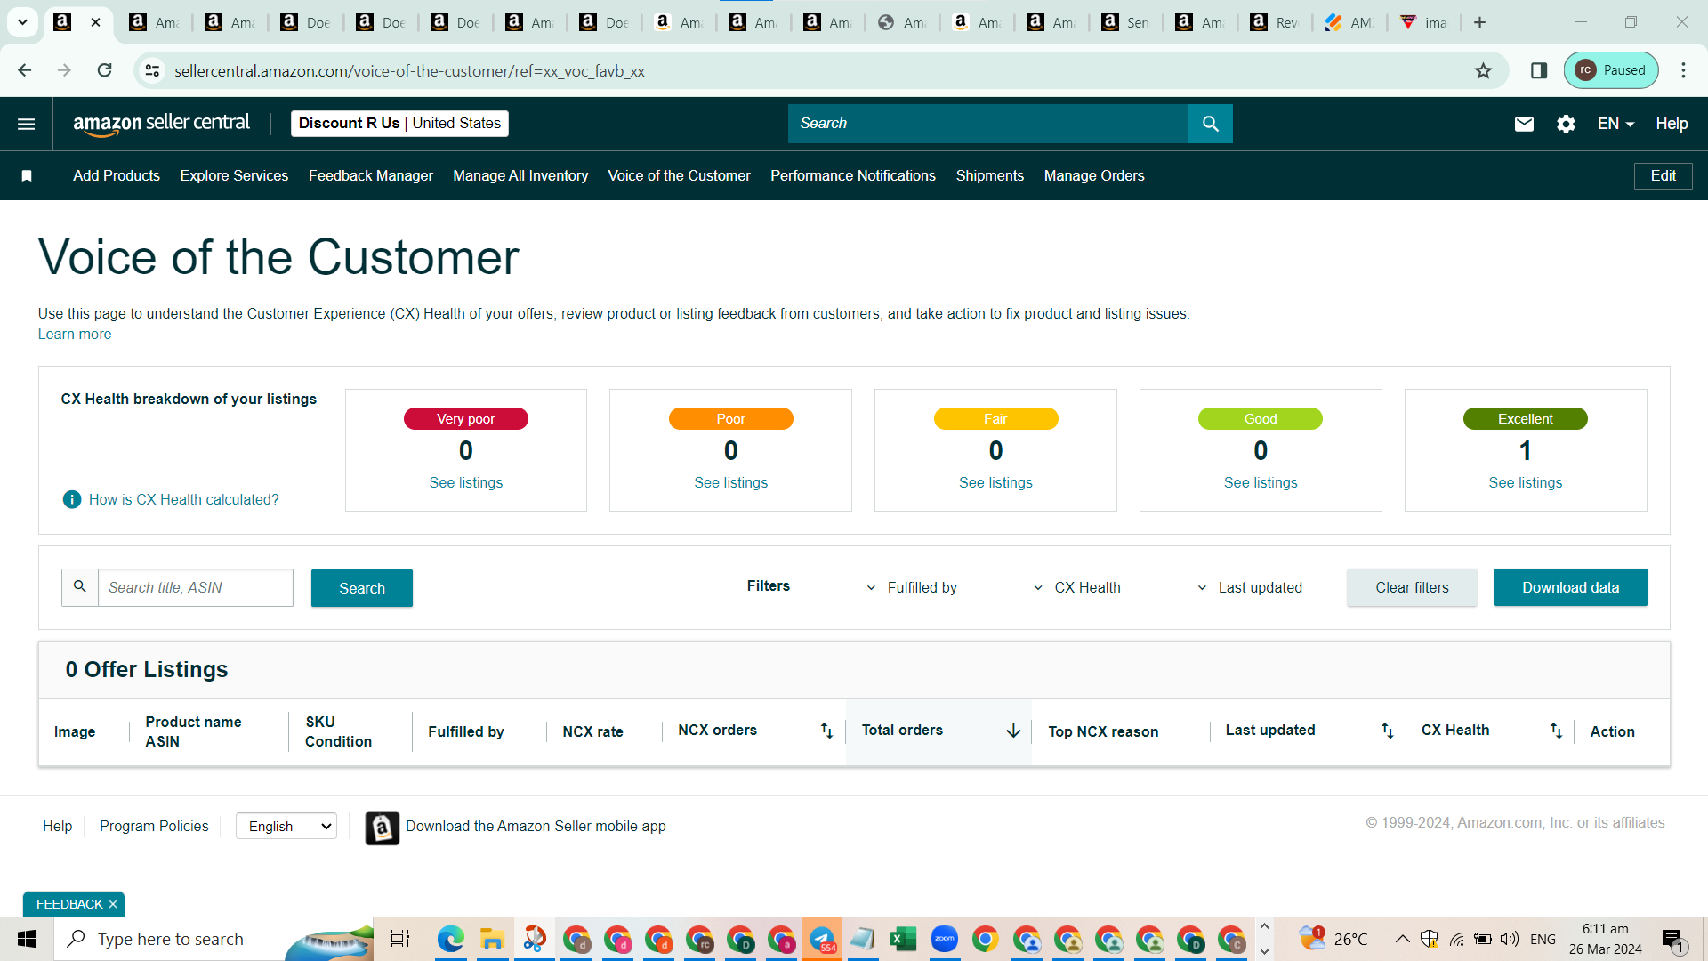Click the Paused profile button
This screenshot has height=961, width=1708.
coord(1611,70)
